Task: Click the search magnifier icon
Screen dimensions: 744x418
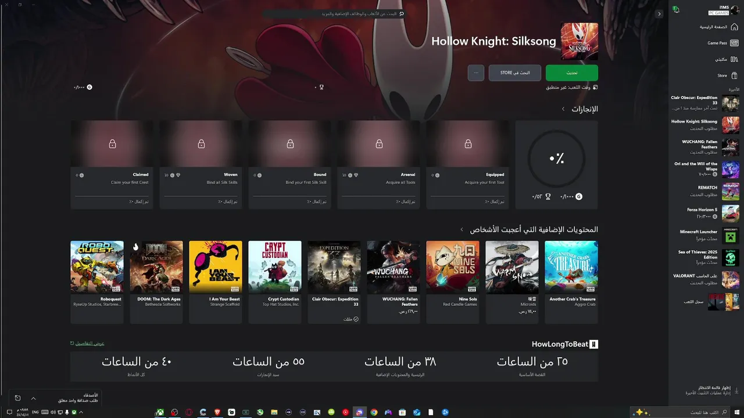Action: pyautogui.click(x=401, y=13)
